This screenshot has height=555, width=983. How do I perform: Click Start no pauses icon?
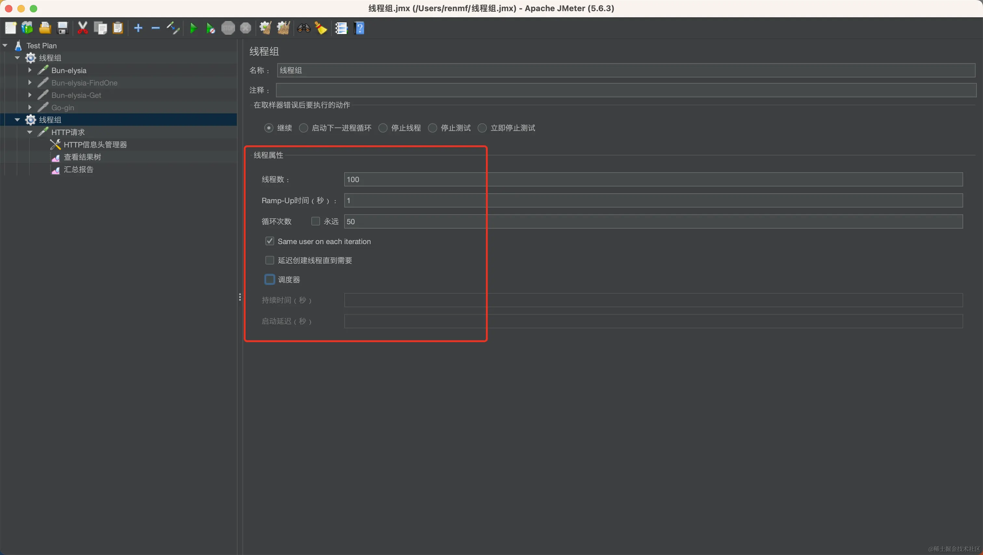coord(210,28)
